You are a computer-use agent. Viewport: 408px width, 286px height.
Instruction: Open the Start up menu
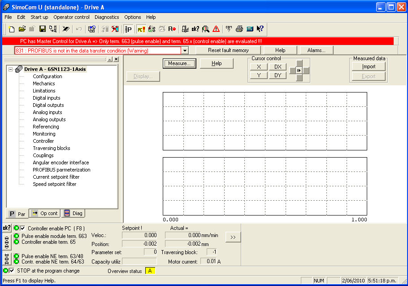click(x=39, y=17)
